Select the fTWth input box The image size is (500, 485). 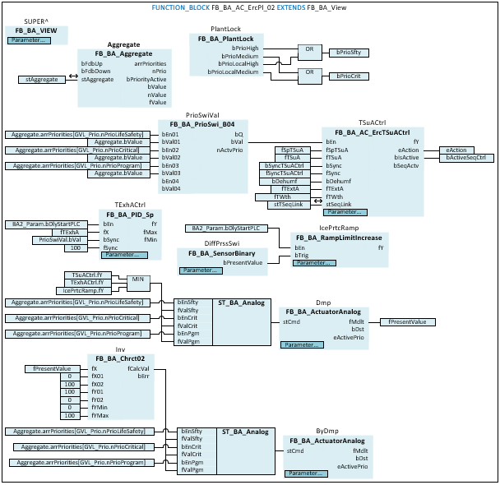(x=283, y=197)
